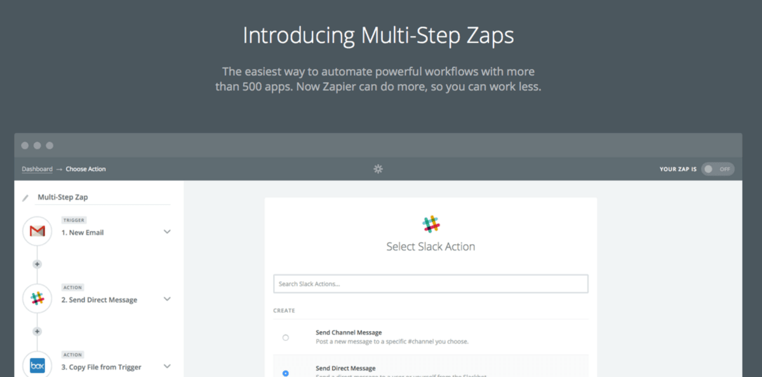Click the 'Post a new message' description text
762x377 pixels.
coord(392,341)
